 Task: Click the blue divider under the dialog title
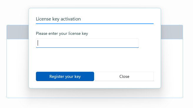(95, 24)
